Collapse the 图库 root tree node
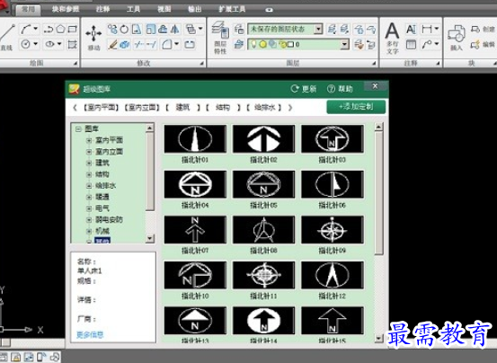Screen dimensions: 497x363 click(78, 128)
